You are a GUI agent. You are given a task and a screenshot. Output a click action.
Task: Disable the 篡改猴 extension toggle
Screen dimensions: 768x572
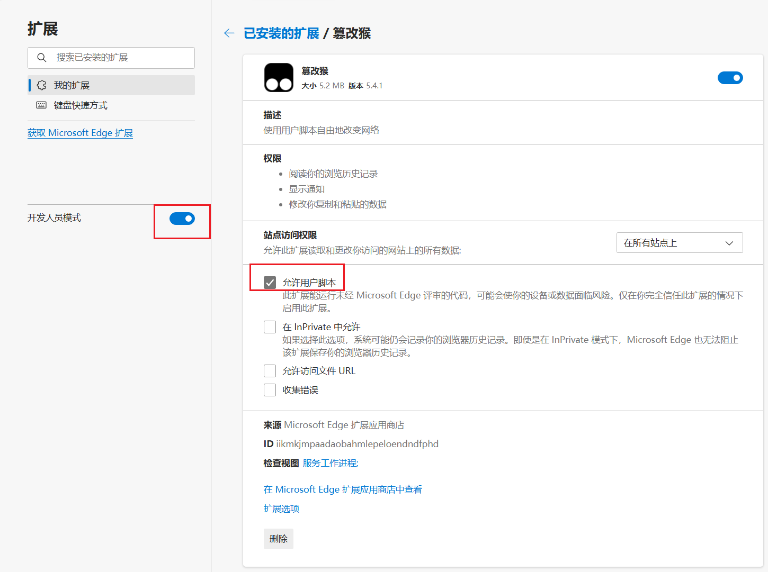[730, 78]
